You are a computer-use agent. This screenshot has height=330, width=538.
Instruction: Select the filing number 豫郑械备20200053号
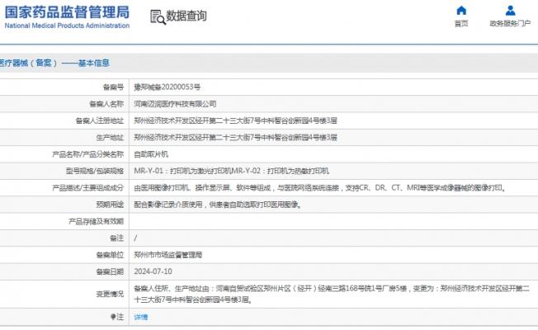click(x=168, y=87)
